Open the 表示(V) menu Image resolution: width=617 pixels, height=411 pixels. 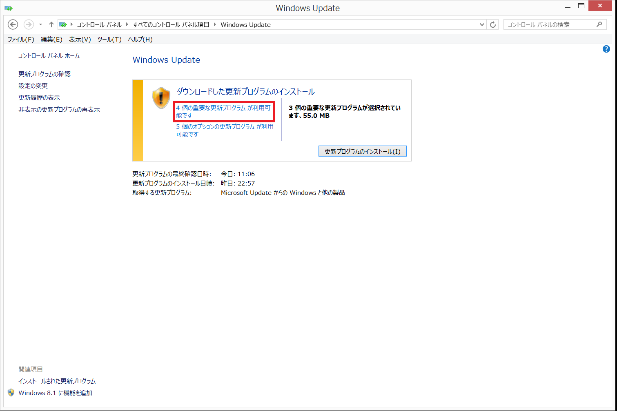click(x=80, y=39)
